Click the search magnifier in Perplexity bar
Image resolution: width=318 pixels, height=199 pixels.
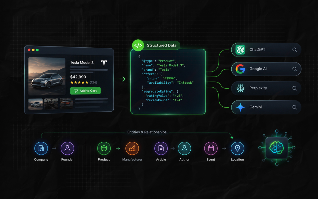coord(294,88)
